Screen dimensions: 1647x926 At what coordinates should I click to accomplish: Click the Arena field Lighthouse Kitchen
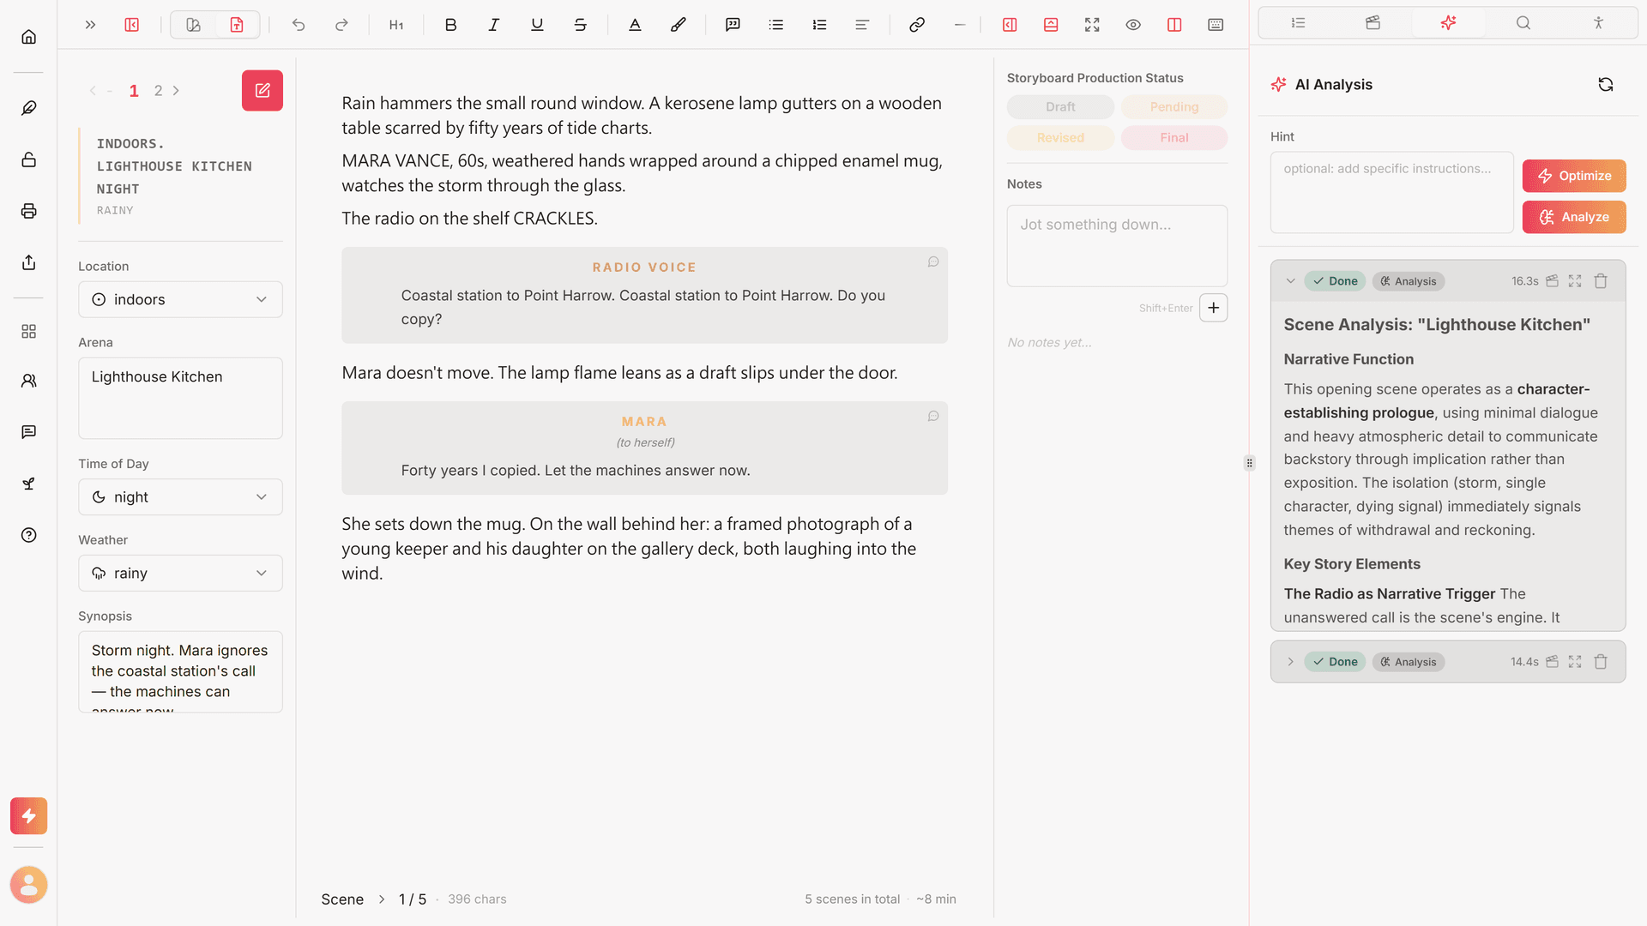coord(180,399)
